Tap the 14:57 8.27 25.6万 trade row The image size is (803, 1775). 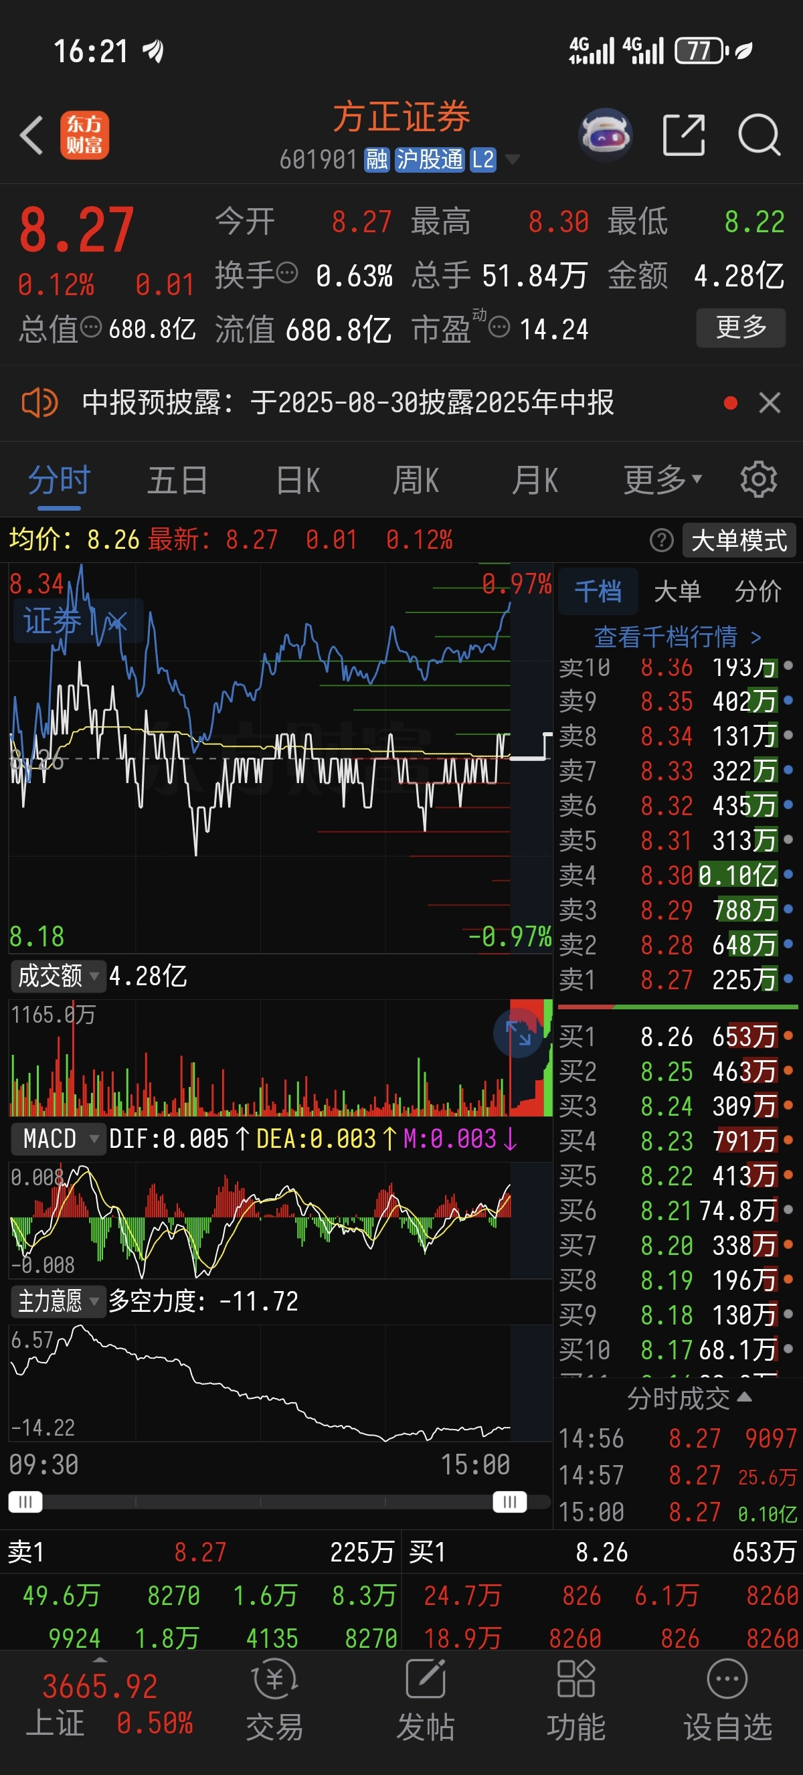(x=677, y=1475)
